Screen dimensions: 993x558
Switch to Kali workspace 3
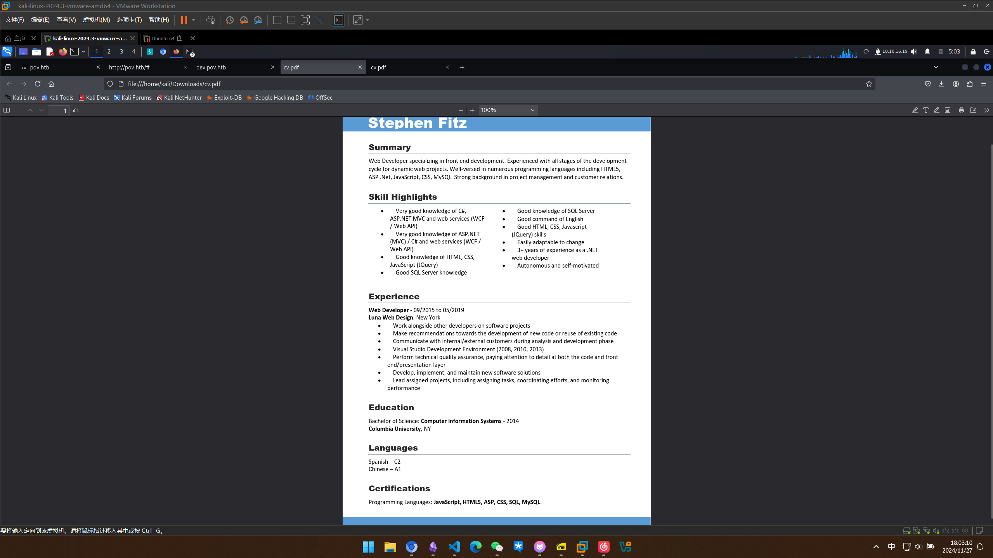click(x=121, y=52)
